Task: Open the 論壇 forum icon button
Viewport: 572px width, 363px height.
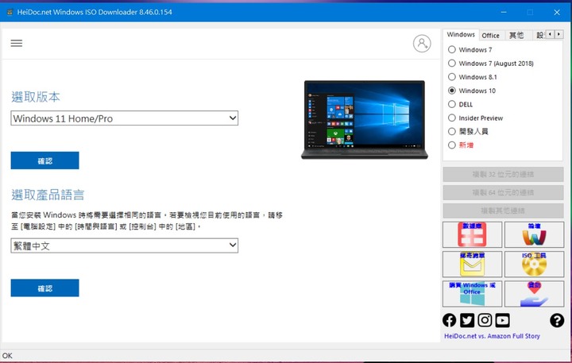Action: pyautogui.click(x=534, y=234)
